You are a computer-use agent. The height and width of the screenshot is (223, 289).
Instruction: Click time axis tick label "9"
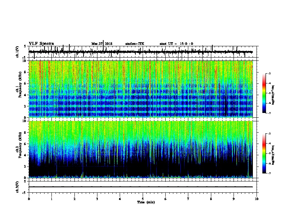[x=234, y=199]
